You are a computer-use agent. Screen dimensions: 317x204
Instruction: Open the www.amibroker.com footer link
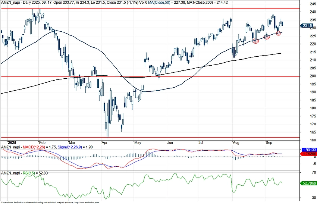[87, 203]
